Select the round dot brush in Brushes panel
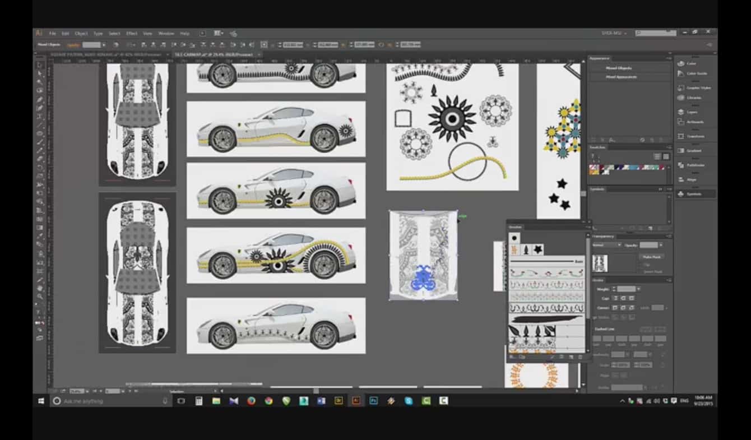Viewport: 751px width, 440px height. click(x=514, y=238)
